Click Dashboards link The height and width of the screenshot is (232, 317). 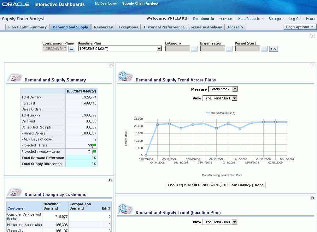[203, 19]
